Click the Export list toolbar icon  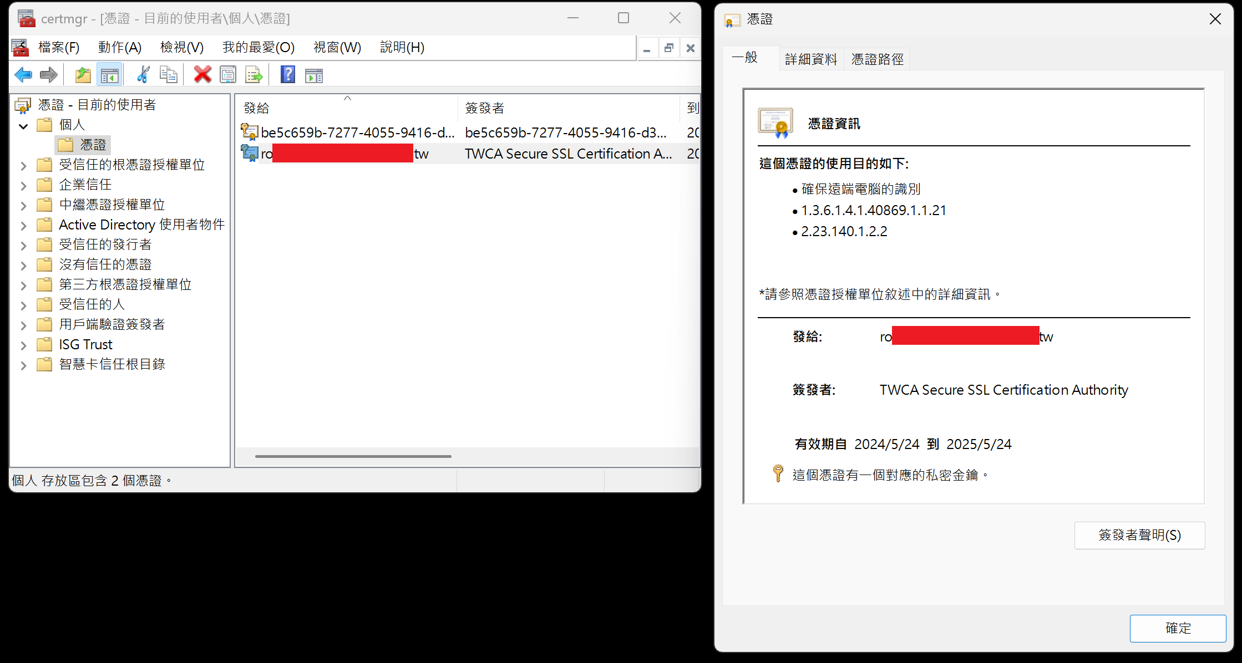[x=254, y=74]
